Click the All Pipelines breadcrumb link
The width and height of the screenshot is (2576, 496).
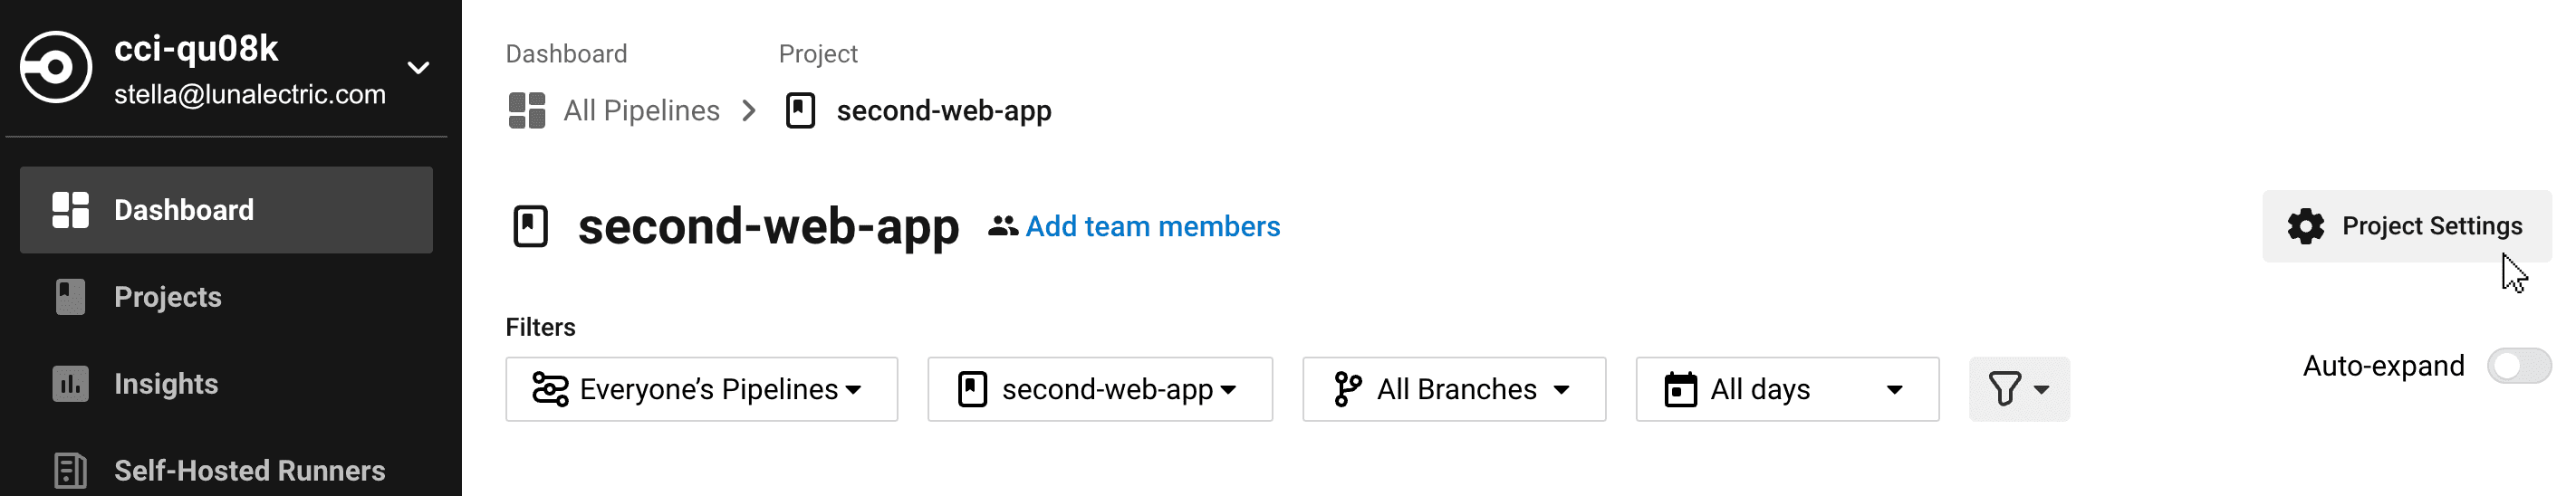[x=641, y=111]
